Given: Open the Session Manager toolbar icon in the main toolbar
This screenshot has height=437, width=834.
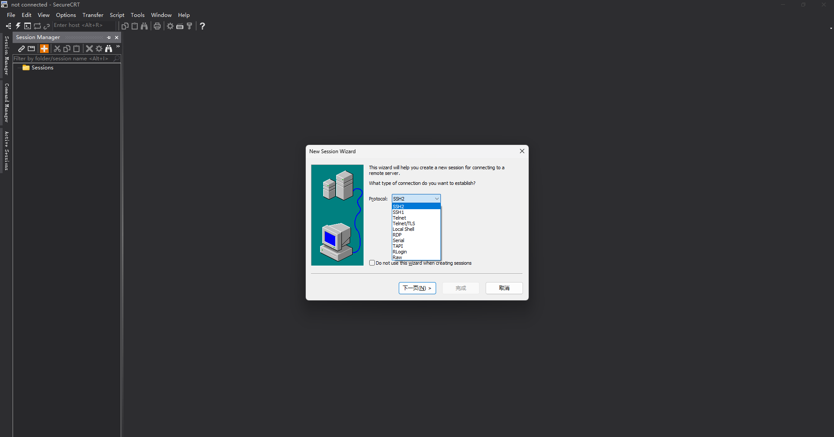Looking at the screenshot, I should [x=8, y=26].
